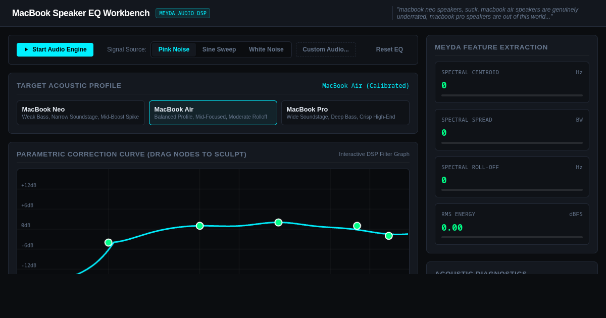Click the RMS Energy 0.00 reading
Viewport: 606px width, 318px height.
pyautogui.click(x=452, y=228)
